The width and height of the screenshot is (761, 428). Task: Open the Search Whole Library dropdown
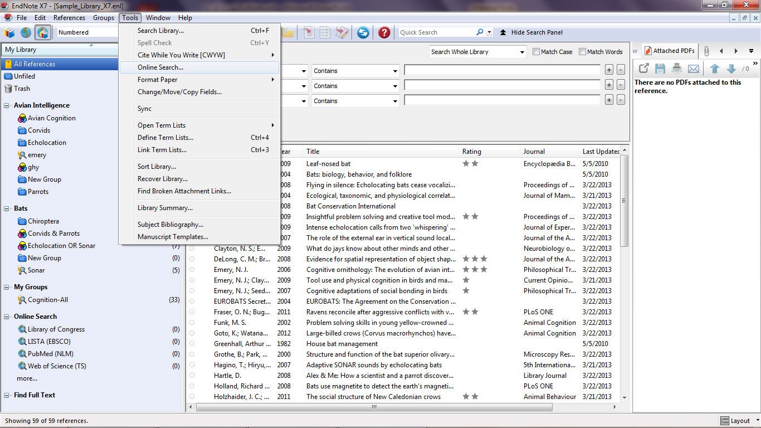click(478, 52)
